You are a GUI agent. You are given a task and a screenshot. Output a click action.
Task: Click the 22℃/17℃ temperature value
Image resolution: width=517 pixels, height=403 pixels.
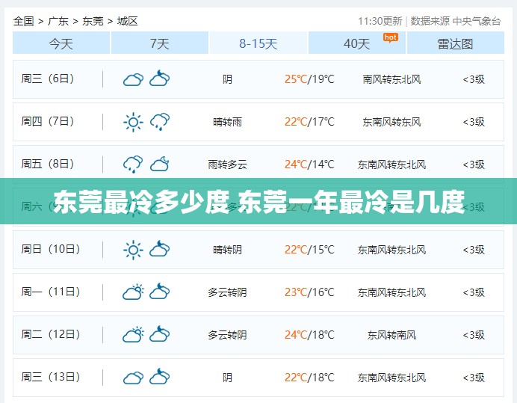(309, 122)
